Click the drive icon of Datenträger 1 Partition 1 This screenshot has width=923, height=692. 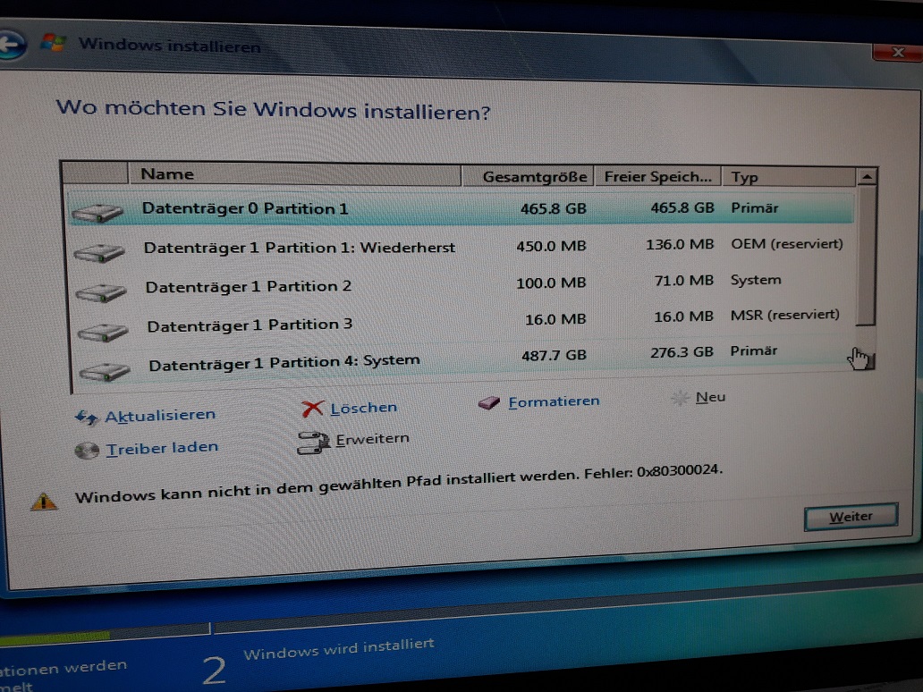click(99, 252)
